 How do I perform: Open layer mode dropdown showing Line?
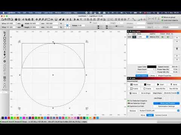pos(143,37)
